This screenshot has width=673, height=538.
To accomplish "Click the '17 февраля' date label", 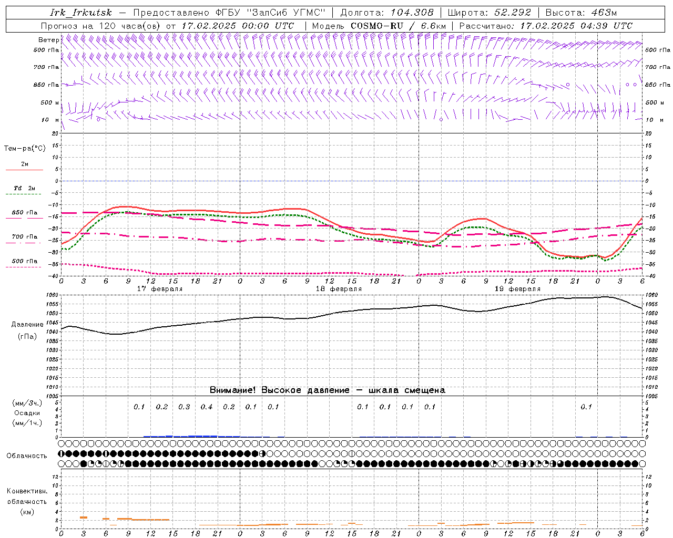I will point(160,289).
